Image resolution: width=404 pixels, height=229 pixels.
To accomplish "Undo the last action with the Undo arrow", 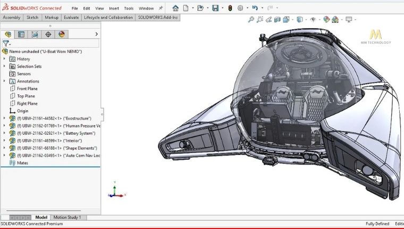I will 255,8.
